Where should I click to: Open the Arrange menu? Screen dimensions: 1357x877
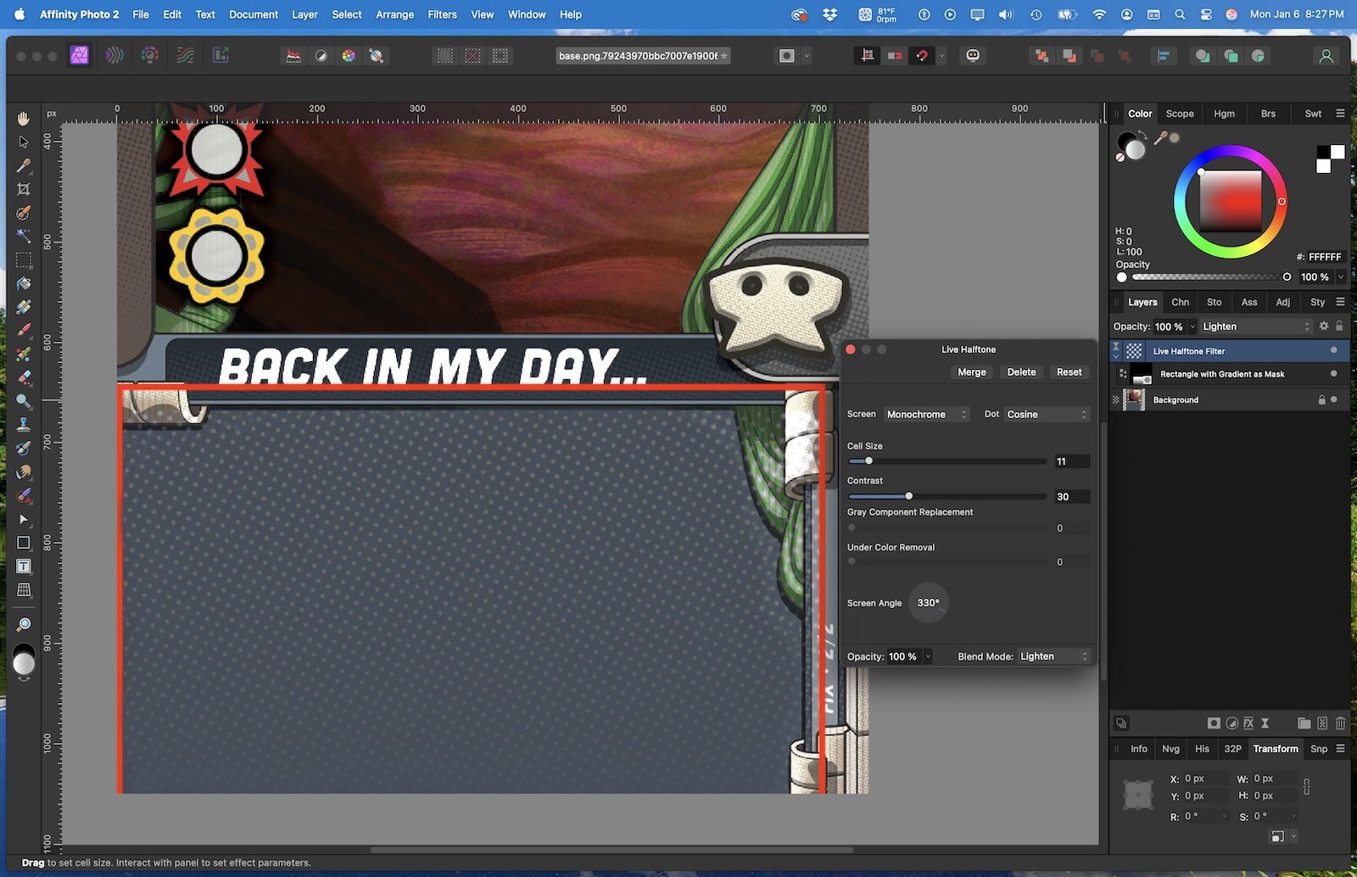click(x=395, y=14)
